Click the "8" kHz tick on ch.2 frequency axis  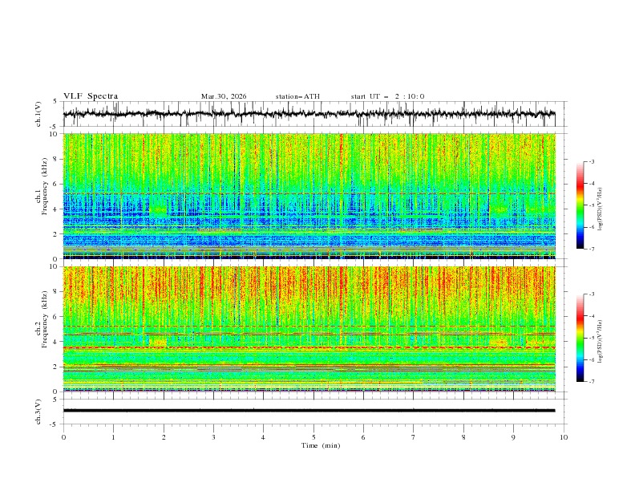click(56, 292)
